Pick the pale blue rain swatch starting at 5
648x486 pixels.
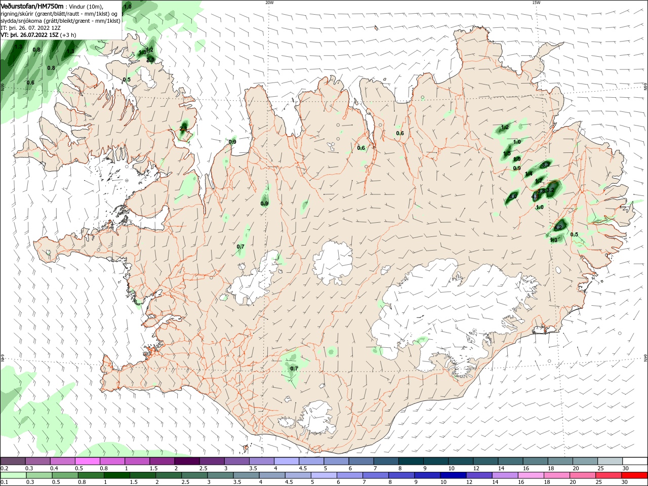point(324,475)
